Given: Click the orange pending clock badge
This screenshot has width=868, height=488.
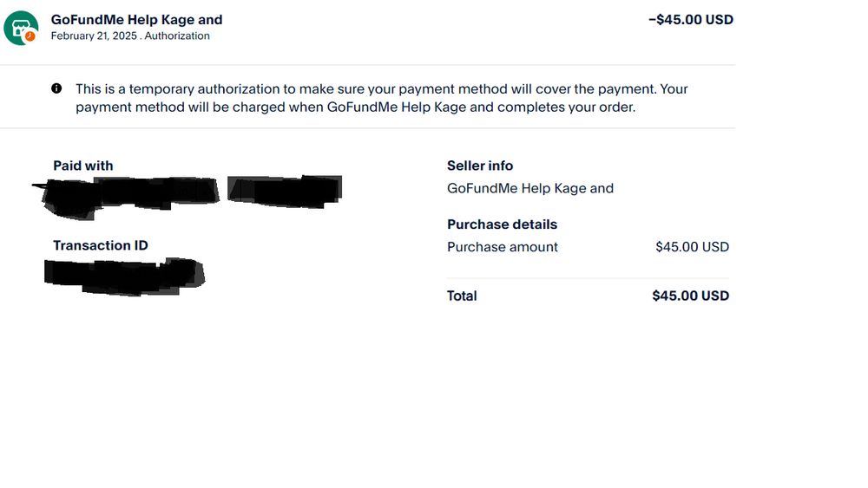Looking at the screenshot, I should pyautogui.click(x=30, y=36).
